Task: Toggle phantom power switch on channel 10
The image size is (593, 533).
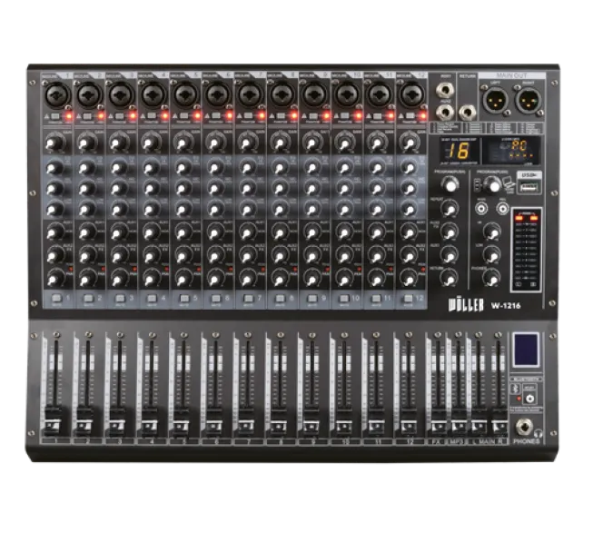Action: pos(345,116)
